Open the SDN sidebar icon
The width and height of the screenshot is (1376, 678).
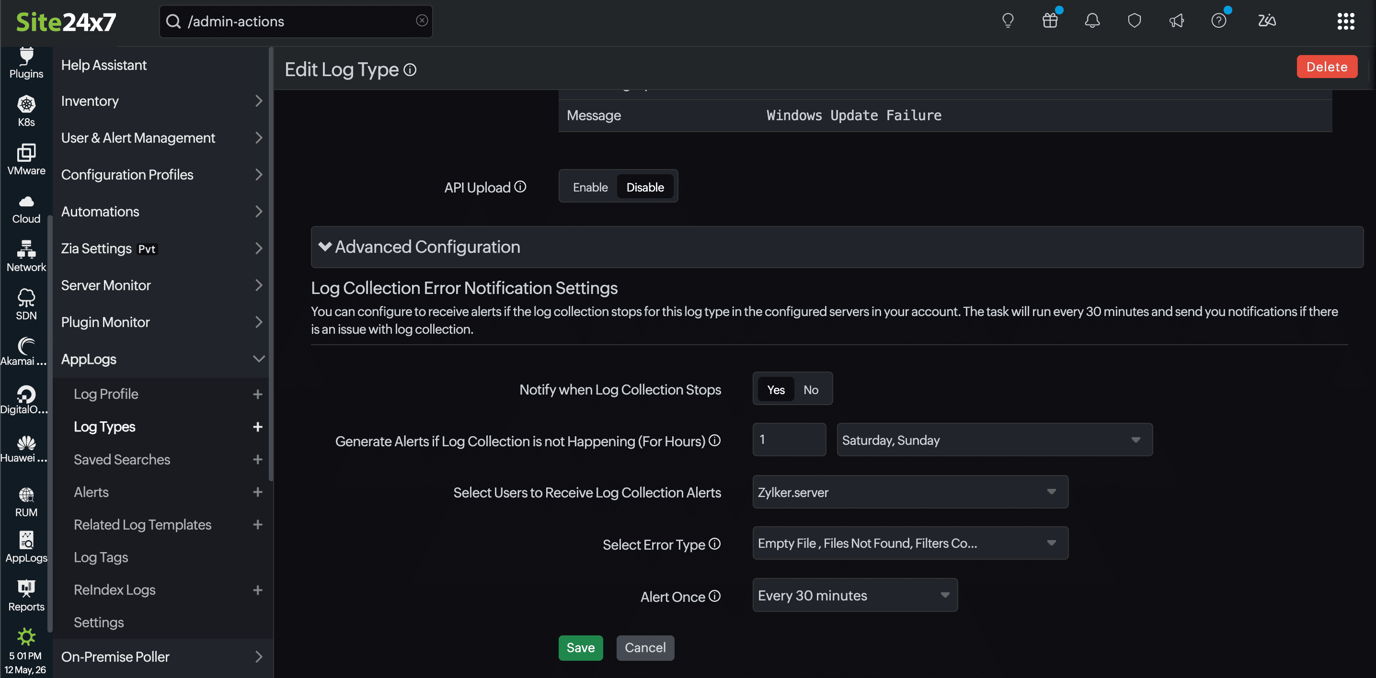tap(26, 305)
